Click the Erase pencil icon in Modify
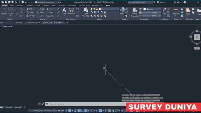 (58, 9)
